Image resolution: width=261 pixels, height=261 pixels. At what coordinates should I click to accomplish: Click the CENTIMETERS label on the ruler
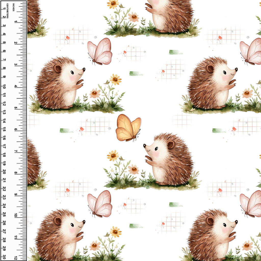point(7,11)
